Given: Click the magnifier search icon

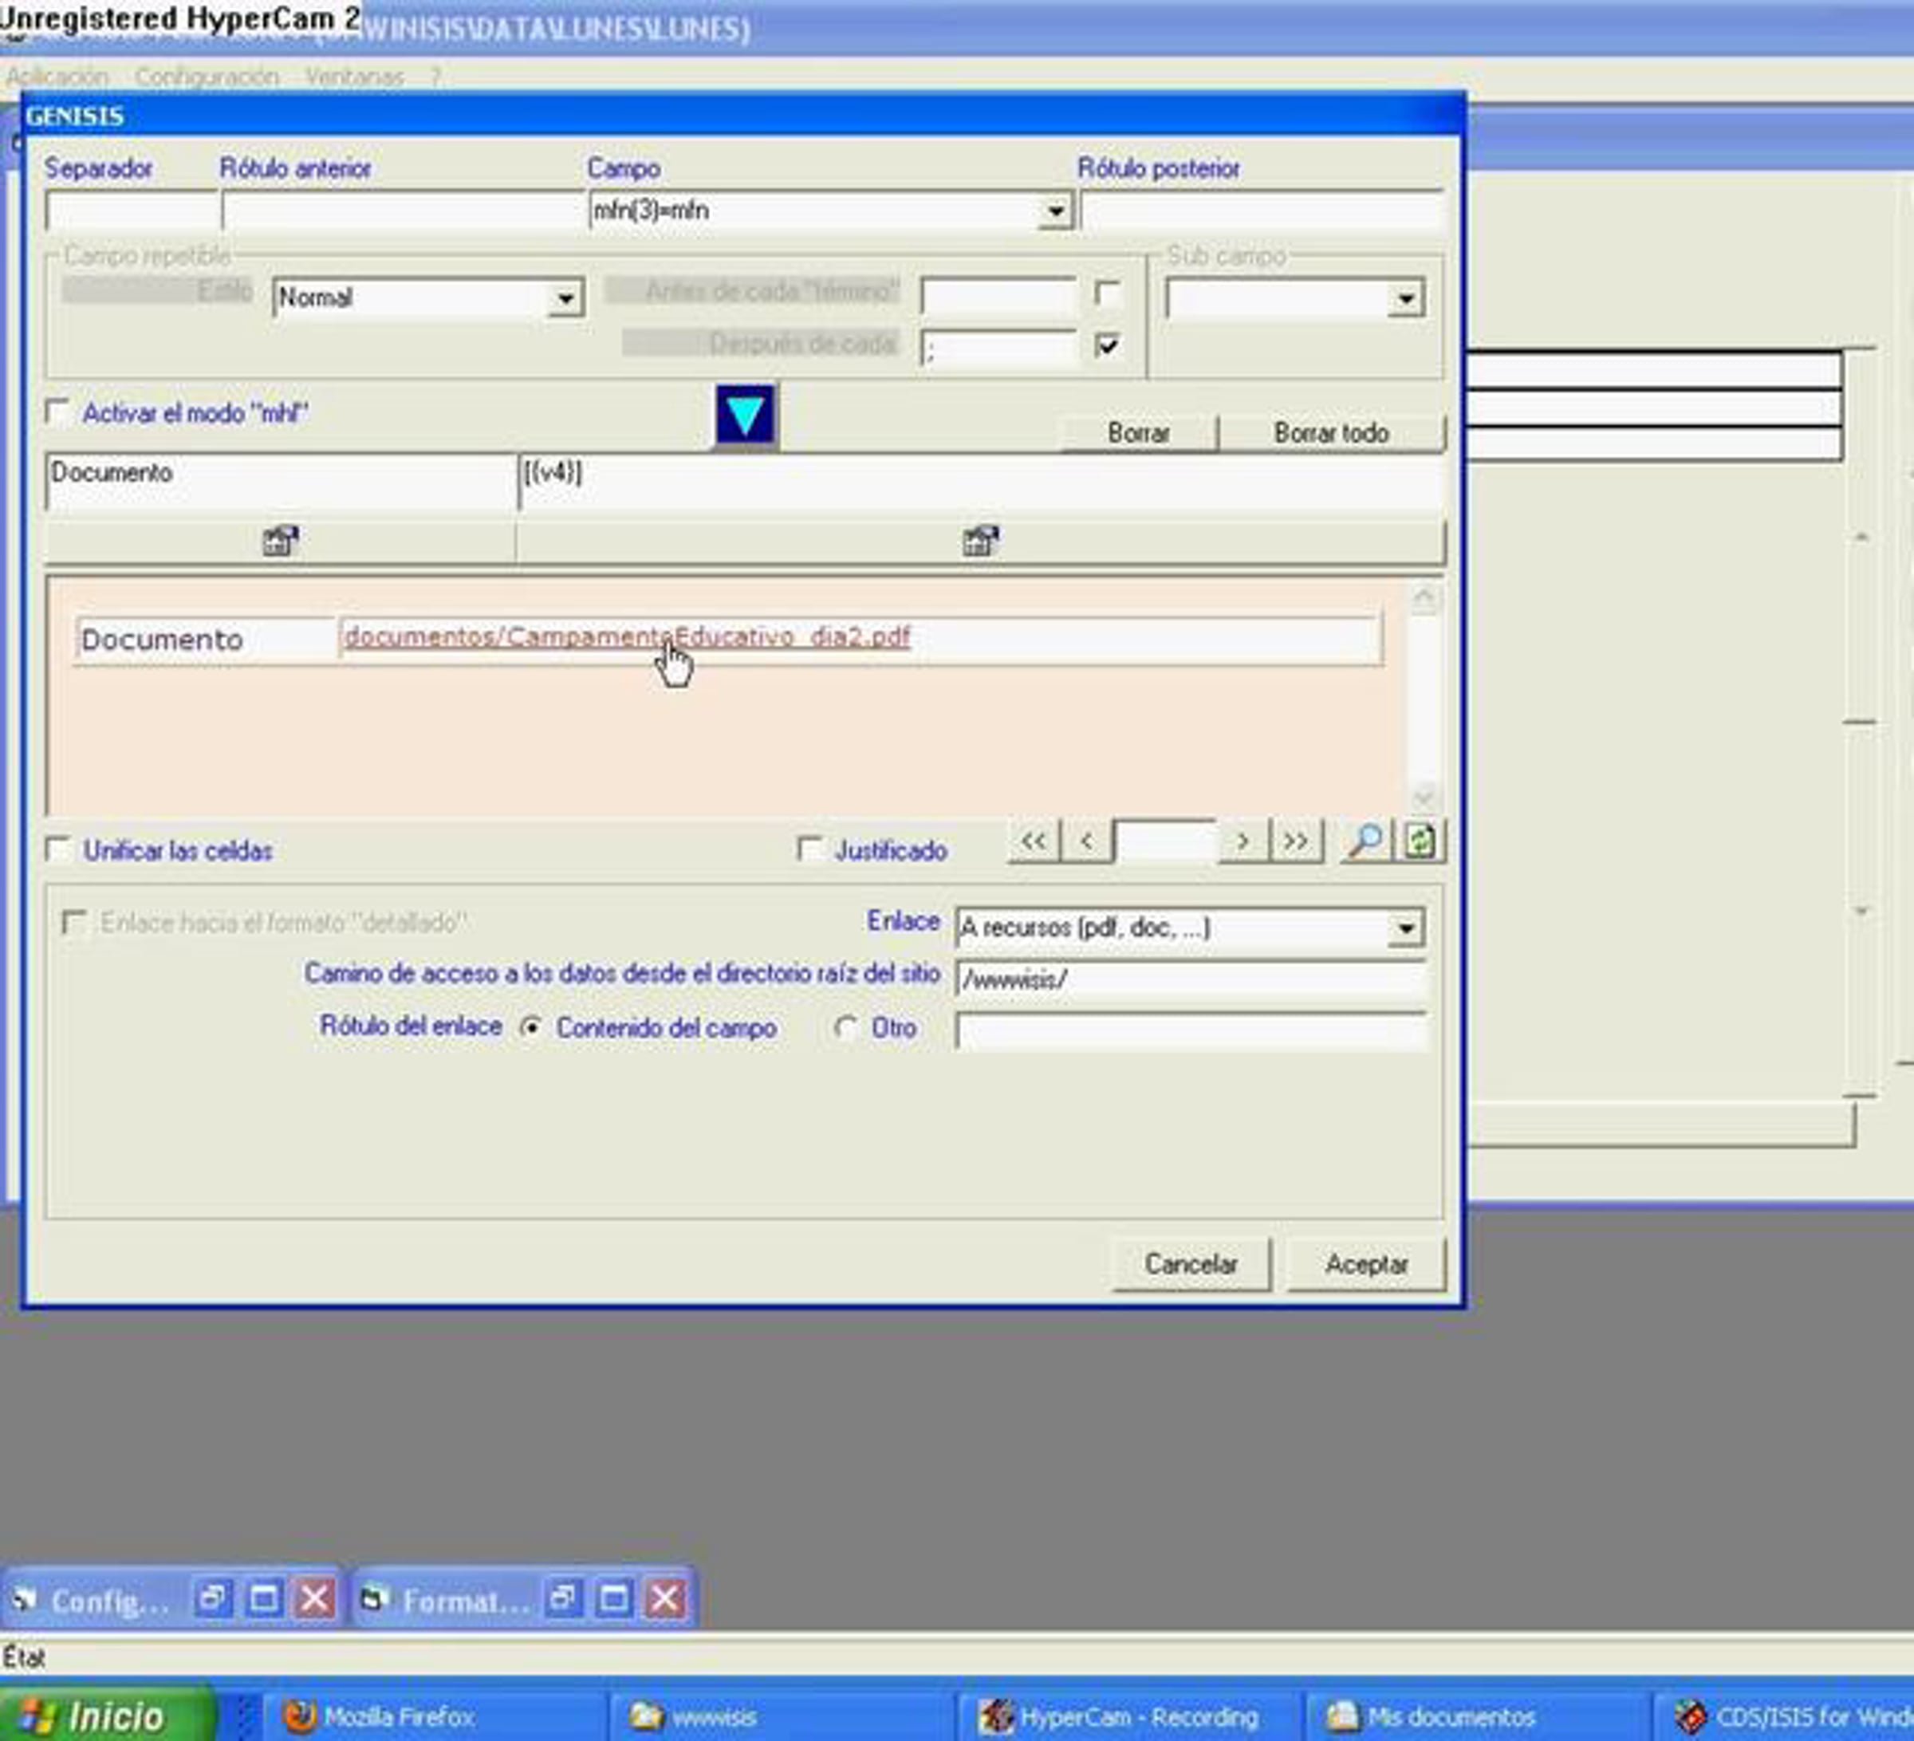Looking at the screenshot, I should click(x=1366, y=841).
